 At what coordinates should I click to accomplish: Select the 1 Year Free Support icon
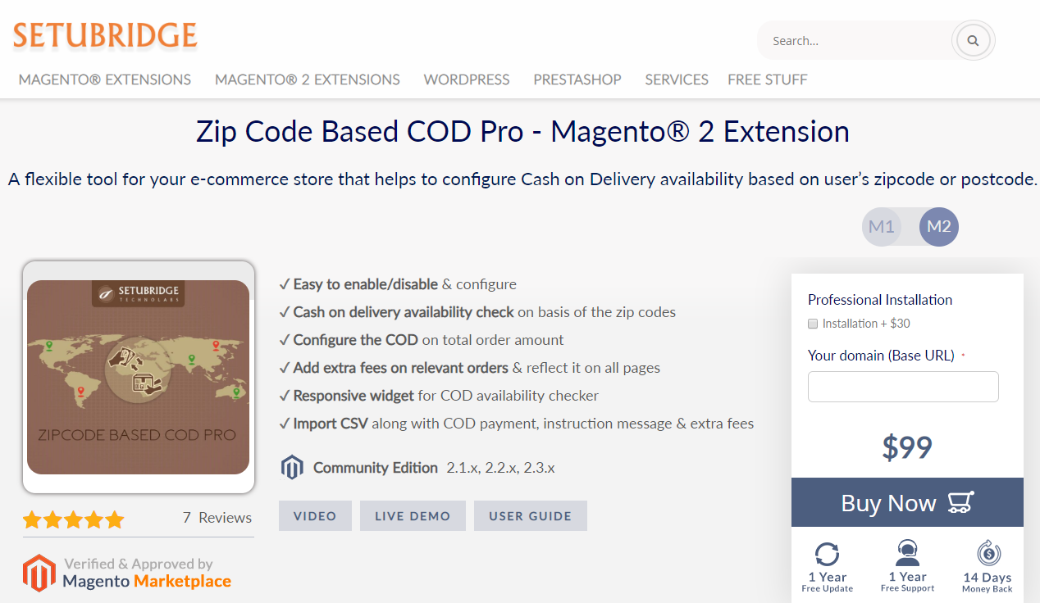tap(907, 554)
